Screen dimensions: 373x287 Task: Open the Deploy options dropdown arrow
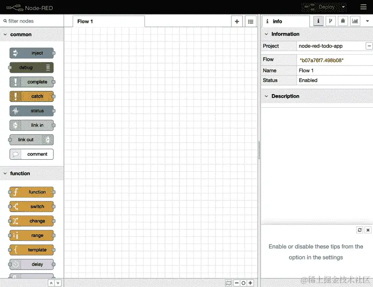coord(343,7)
